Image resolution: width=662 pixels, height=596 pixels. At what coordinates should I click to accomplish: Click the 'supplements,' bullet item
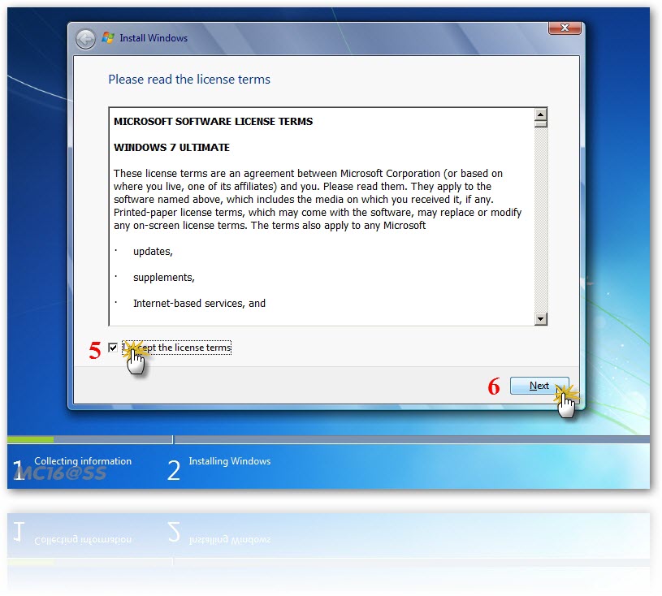coord(164,278)
